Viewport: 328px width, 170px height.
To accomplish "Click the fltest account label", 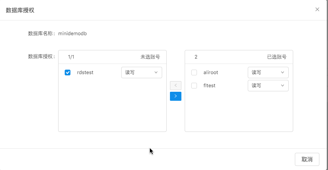I will click(209, 86).
